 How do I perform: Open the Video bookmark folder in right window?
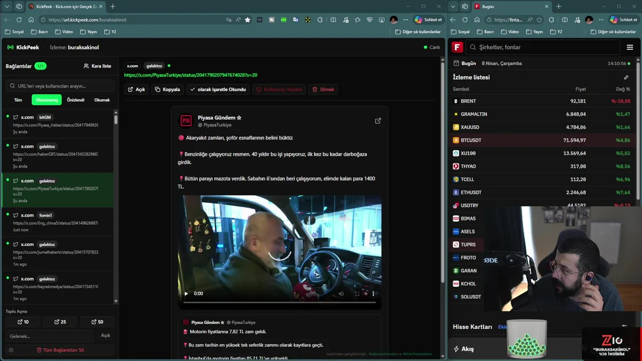point(510,32)
